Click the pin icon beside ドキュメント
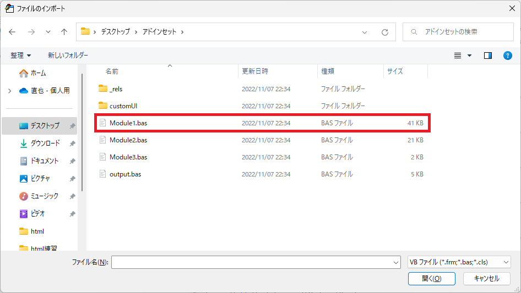Viewport: 521px width, 293px height. pos(72,161)
